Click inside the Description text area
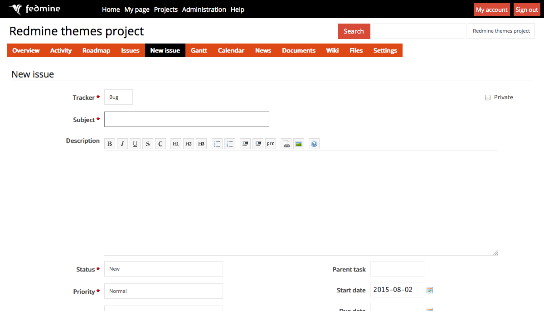Viewport: 544px width, 311px height. coord(301,203)
